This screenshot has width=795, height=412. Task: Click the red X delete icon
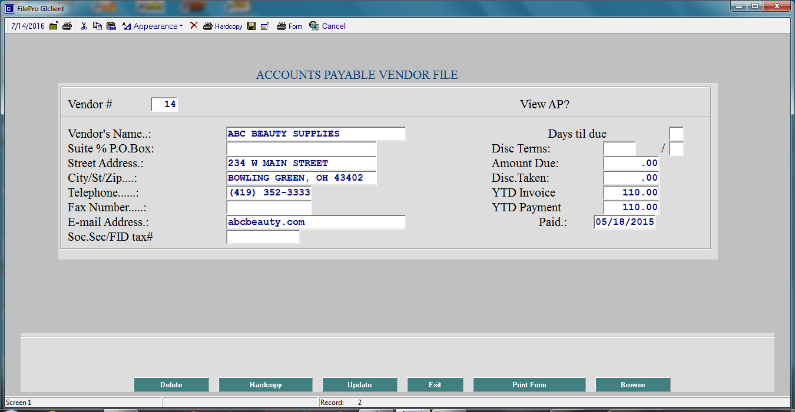[194, 26]
